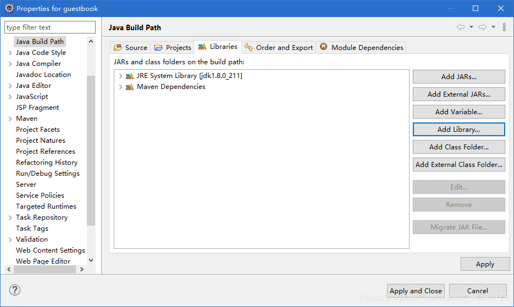
Task: Click the help question mark icon
Action: (x=15, y=290)
